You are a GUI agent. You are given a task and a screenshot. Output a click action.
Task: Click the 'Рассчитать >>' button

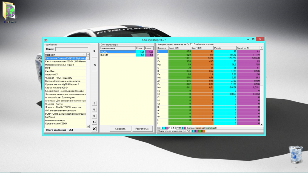tap(142, 129)
